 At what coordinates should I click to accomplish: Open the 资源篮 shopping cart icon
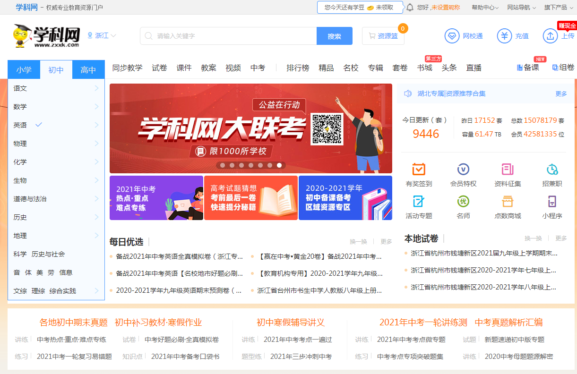372,36
